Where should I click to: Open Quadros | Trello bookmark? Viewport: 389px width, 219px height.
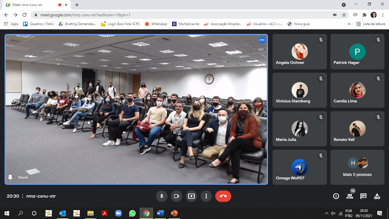38,24
